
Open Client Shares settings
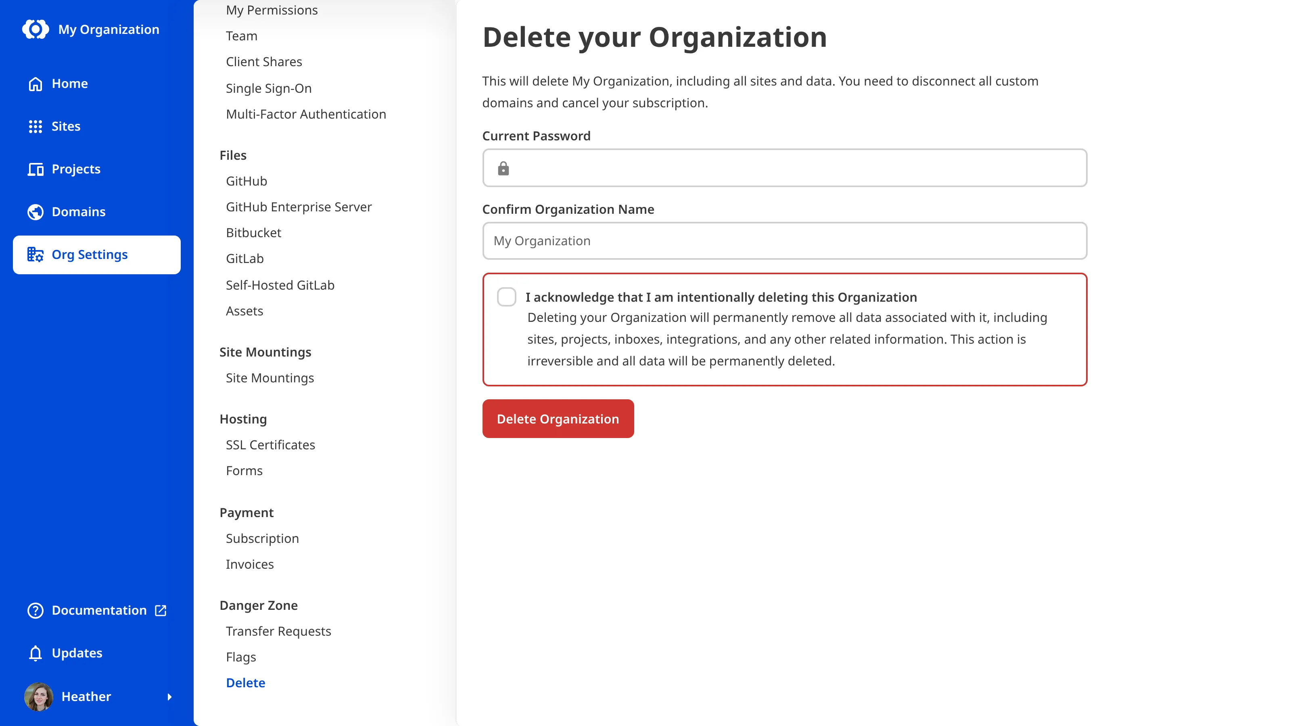point(264,62)
